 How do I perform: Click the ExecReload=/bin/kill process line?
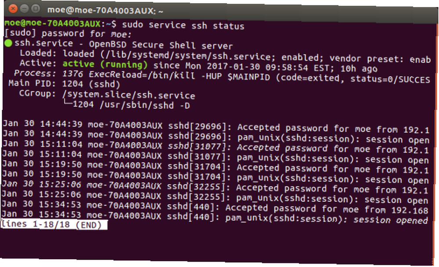coord(222,77)
